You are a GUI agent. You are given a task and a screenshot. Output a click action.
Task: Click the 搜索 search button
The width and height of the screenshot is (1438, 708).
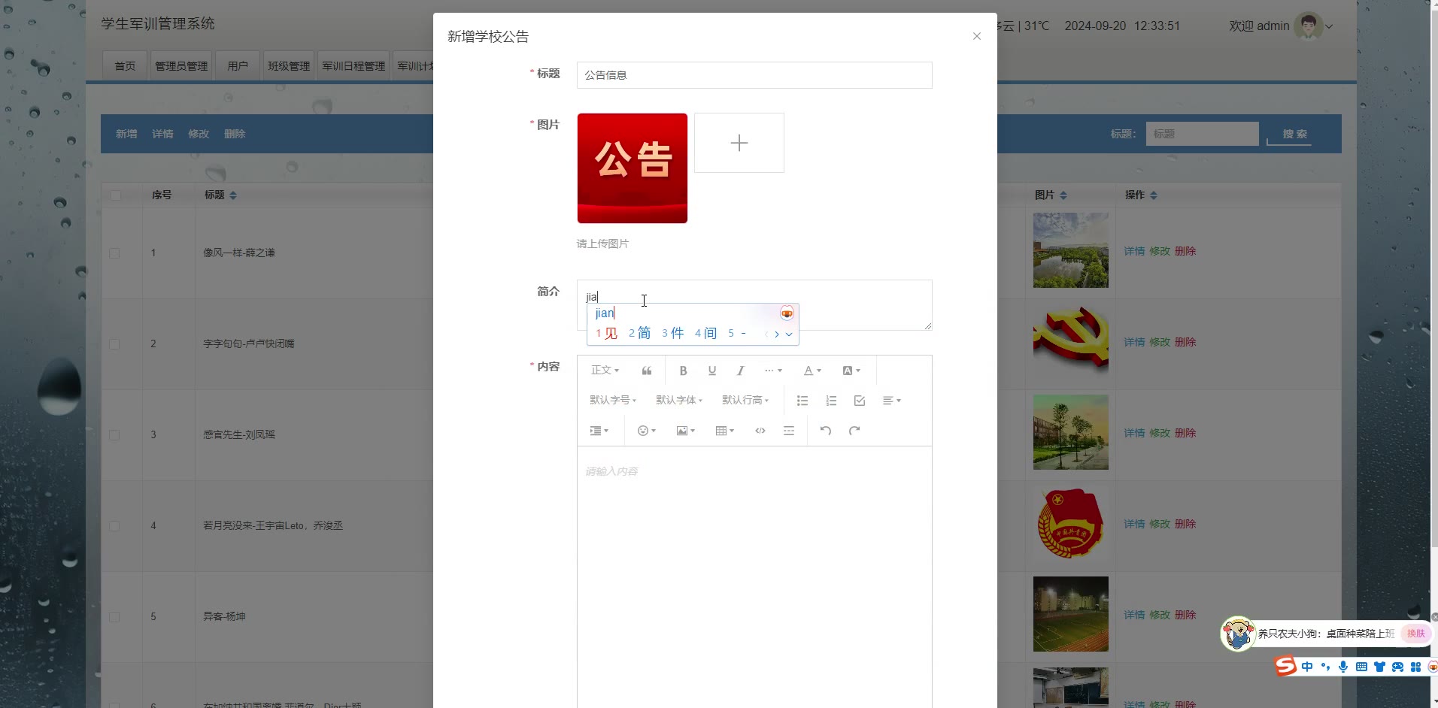[x=1294, y=134]
